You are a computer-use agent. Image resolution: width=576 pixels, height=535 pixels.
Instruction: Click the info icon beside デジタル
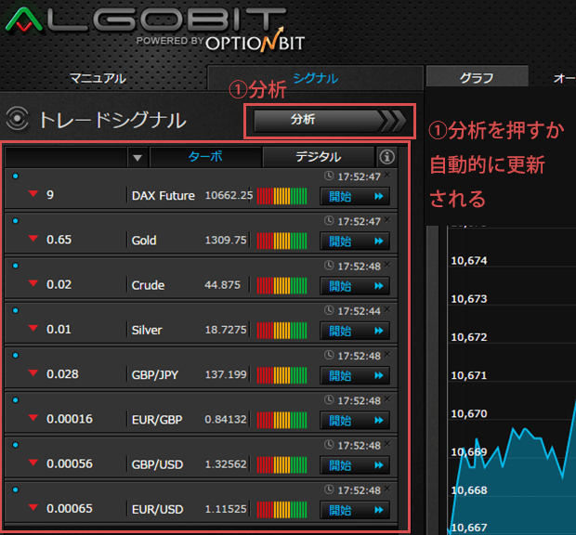[386, 157]
